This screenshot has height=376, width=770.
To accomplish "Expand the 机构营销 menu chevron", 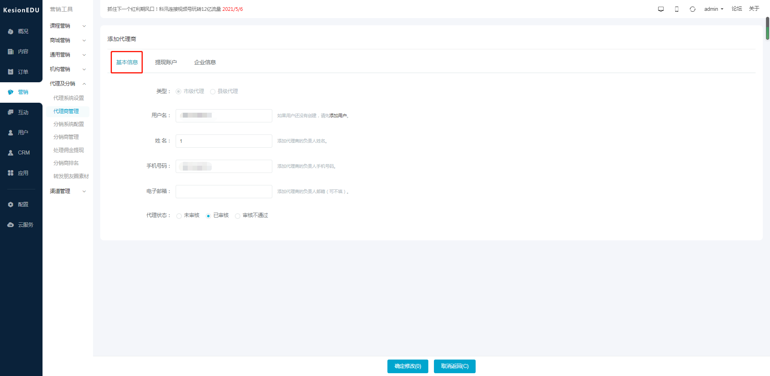I will tap(84, 69).
